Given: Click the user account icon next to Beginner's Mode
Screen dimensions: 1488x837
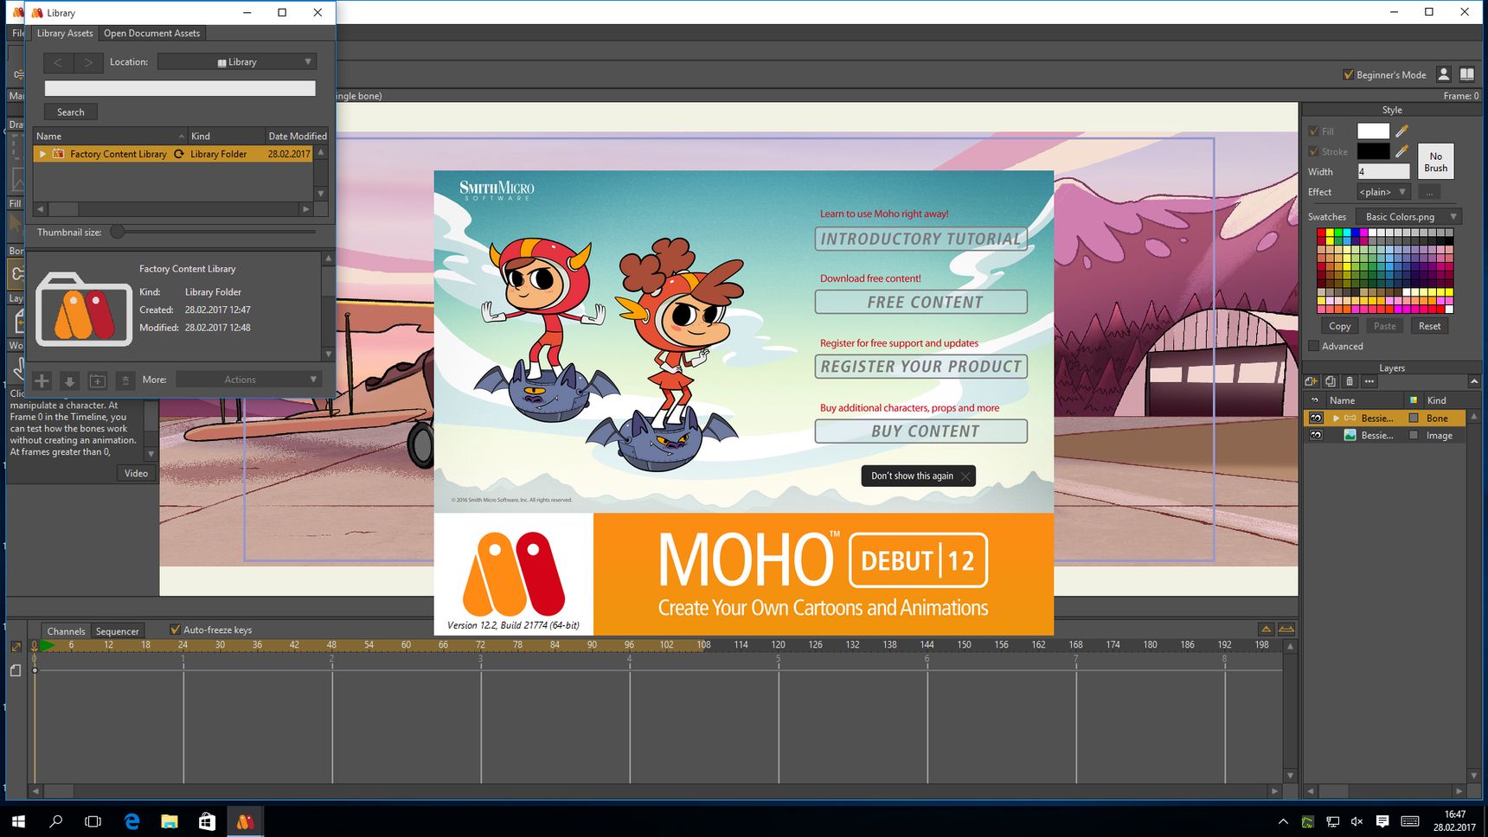Looking at the screenshot, I should [1443, 74].
